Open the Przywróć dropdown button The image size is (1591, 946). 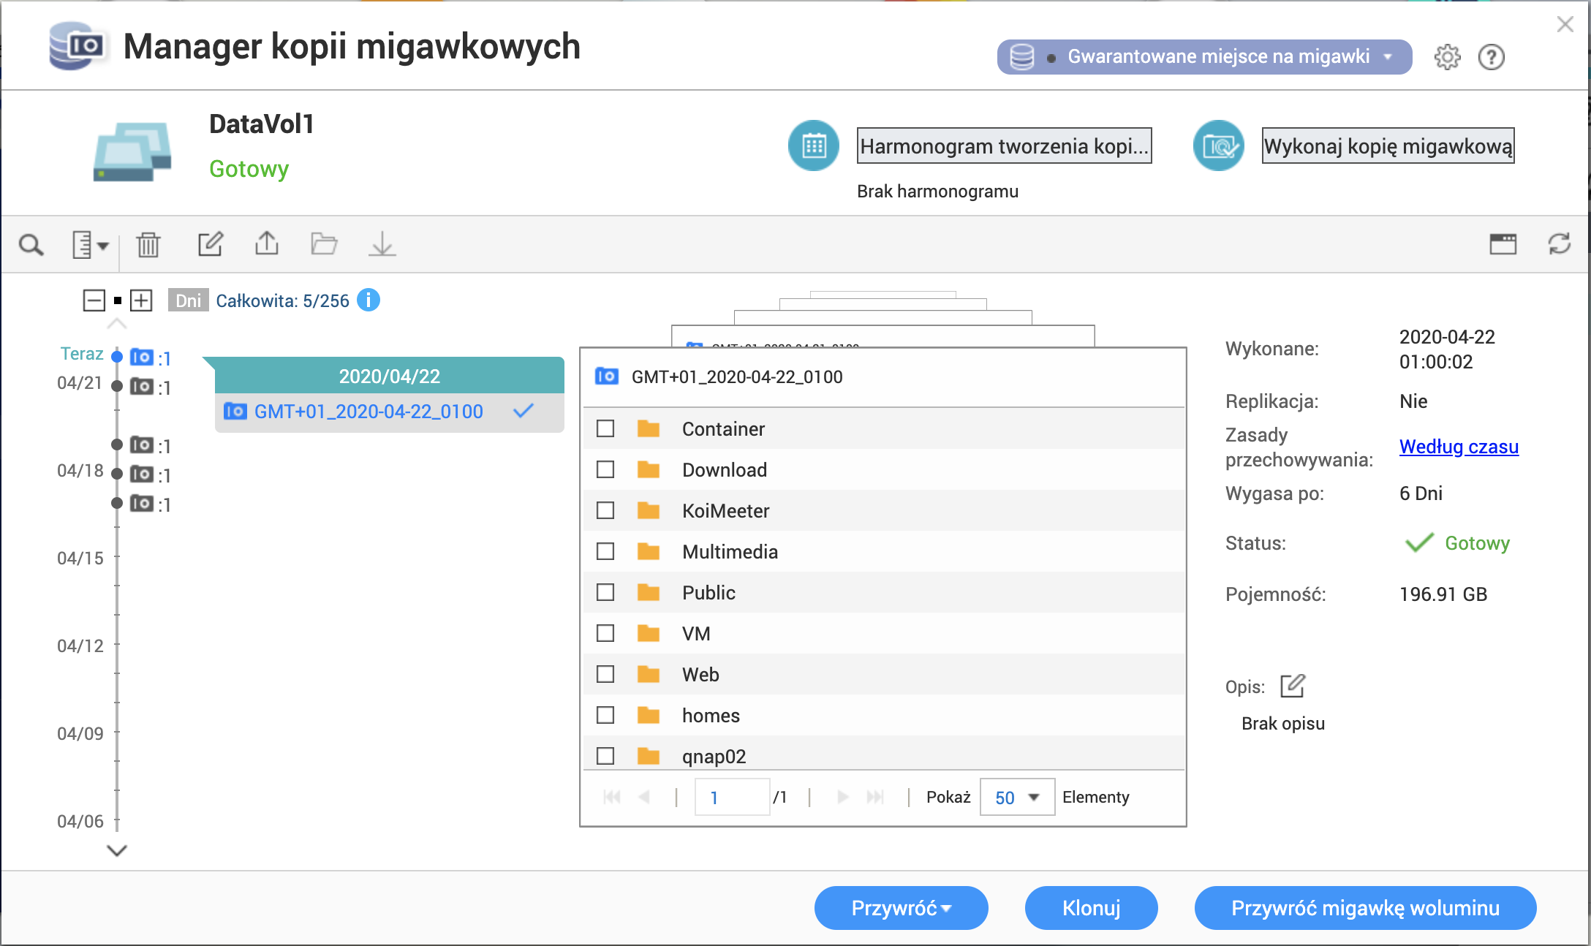tap(901, 908)
